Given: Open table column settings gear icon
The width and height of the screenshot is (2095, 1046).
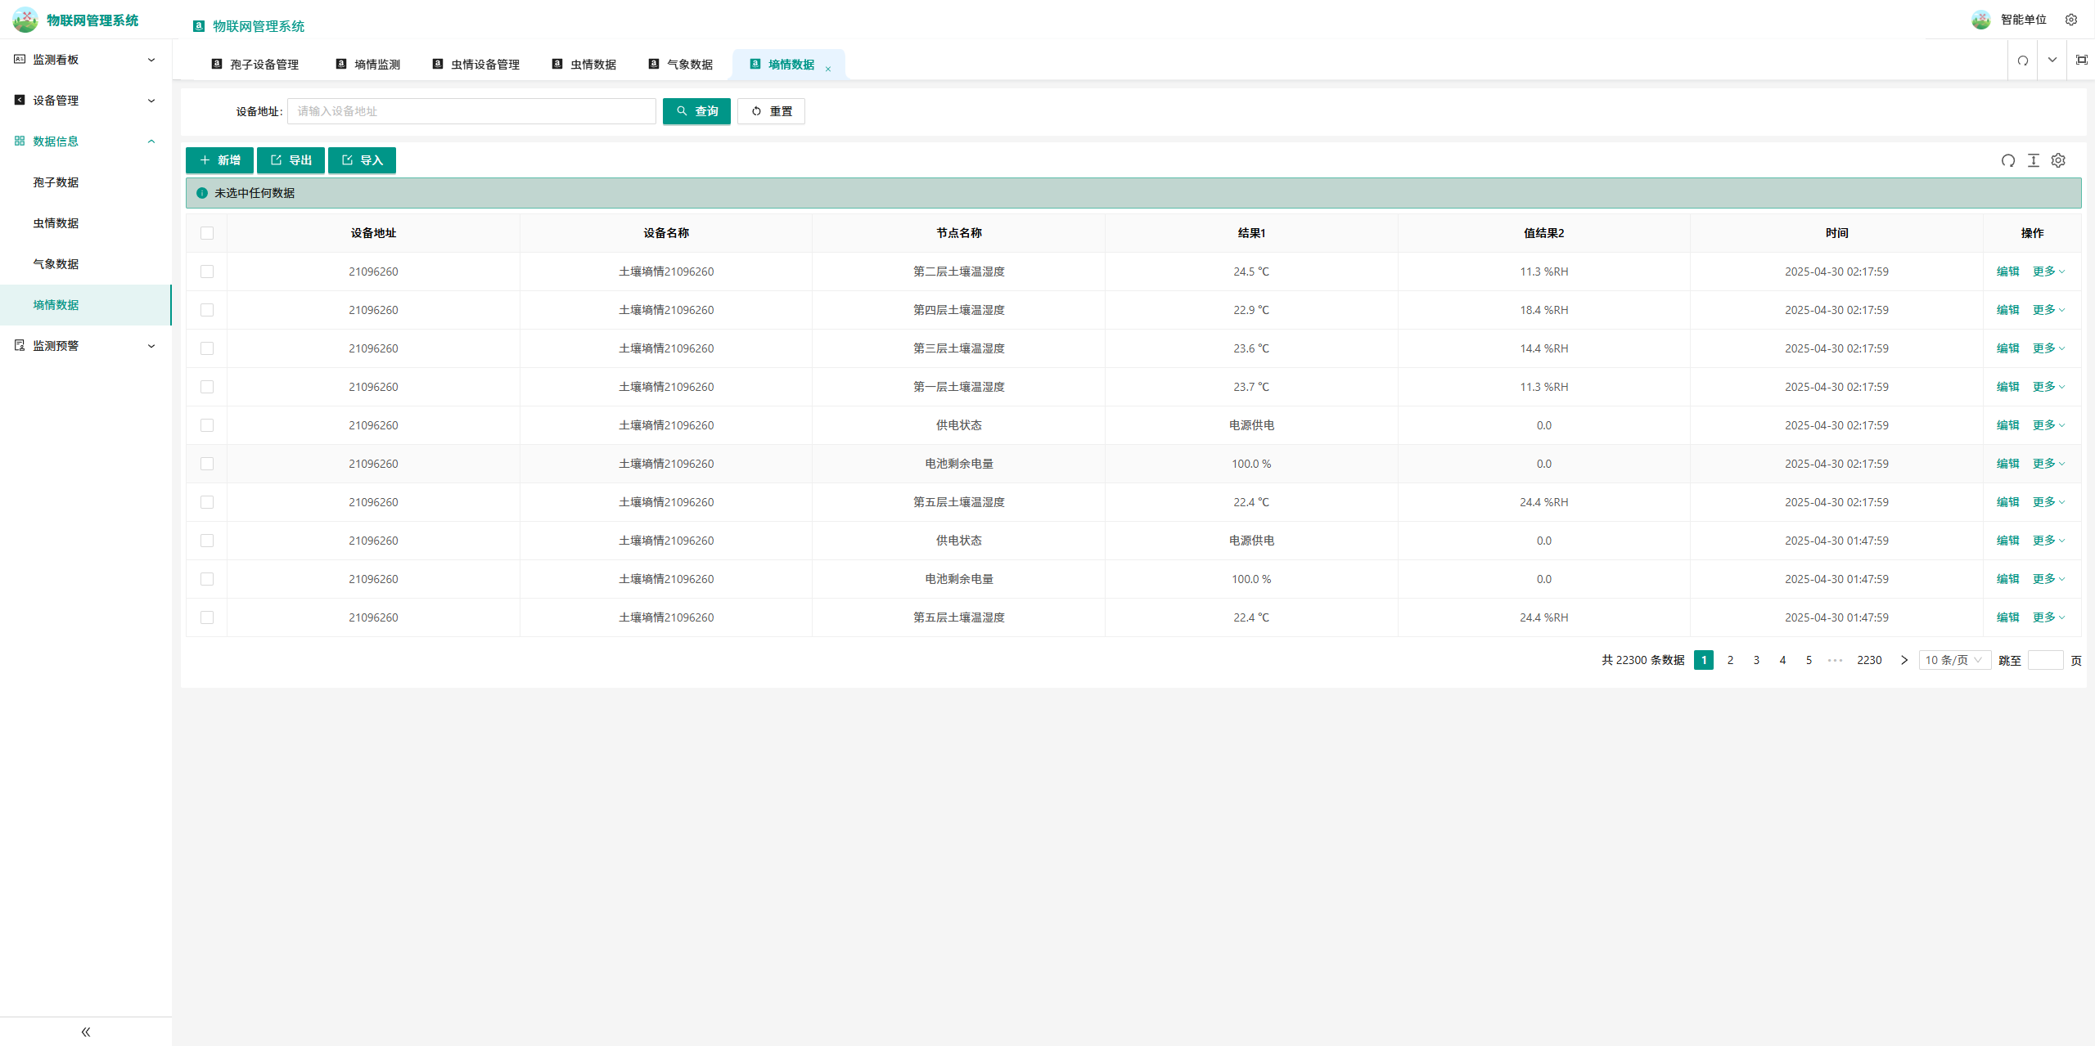Looking at the screenshot, I should (2058, 160).
